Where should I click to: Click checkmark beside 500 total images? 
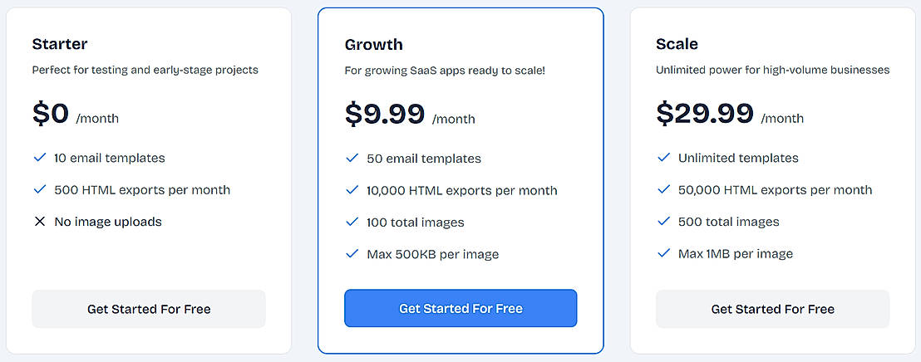(x=663, y=222)
